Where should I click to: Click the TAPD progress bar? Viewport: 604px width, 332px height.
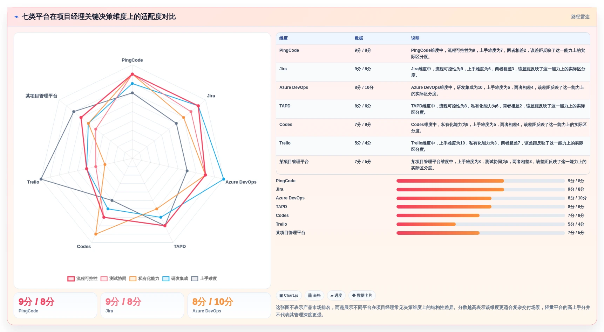tap(481, 207)
